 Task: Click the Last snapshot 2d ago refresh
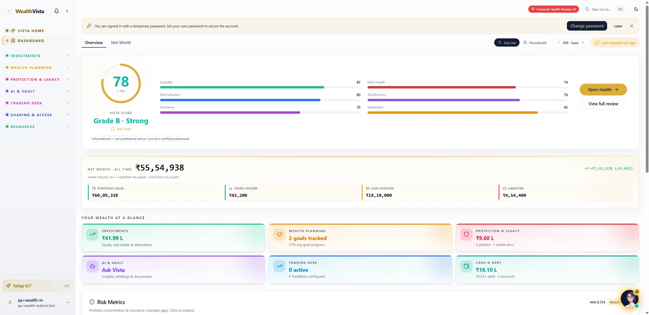[615, 43]
